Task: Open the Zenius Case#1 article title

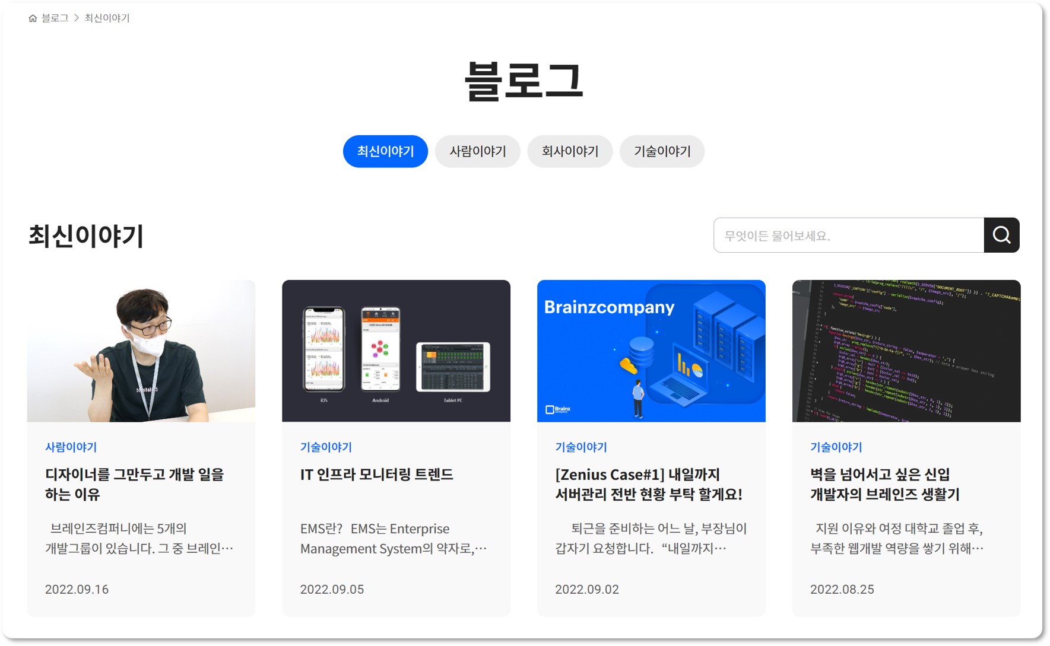Action: pos(649,484)
